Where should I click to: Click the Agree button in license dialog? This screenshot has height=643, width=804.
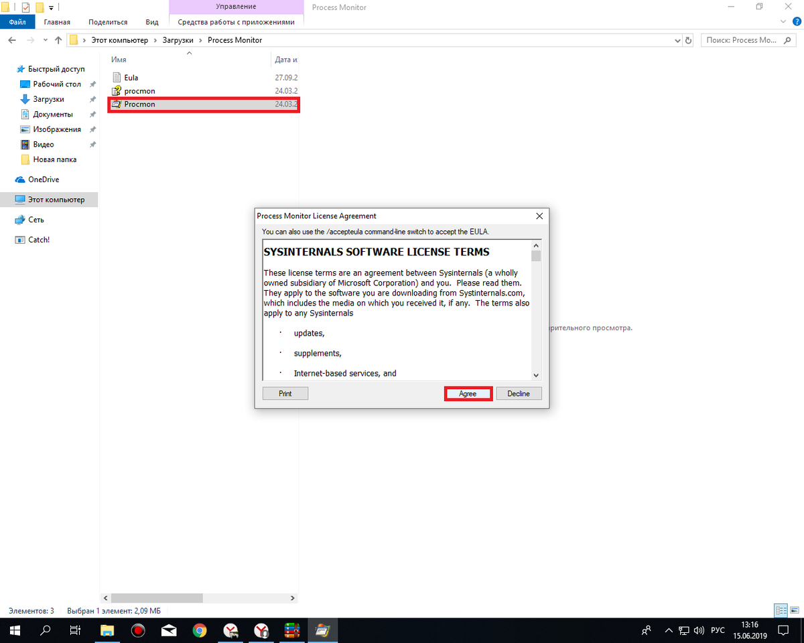point(468,394)
